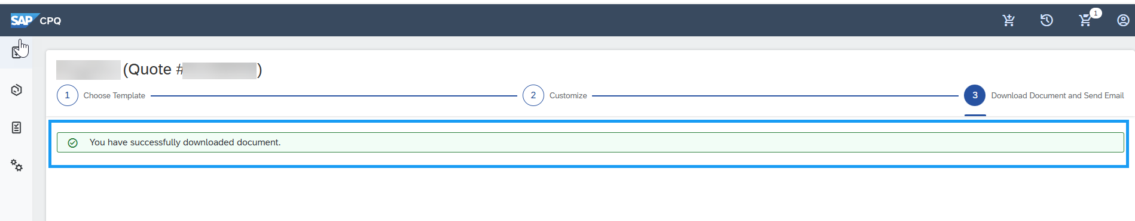The image size is (1135, 221).
Task: Select Download Document and Send Email step
Action: (x=1057, y=95)
